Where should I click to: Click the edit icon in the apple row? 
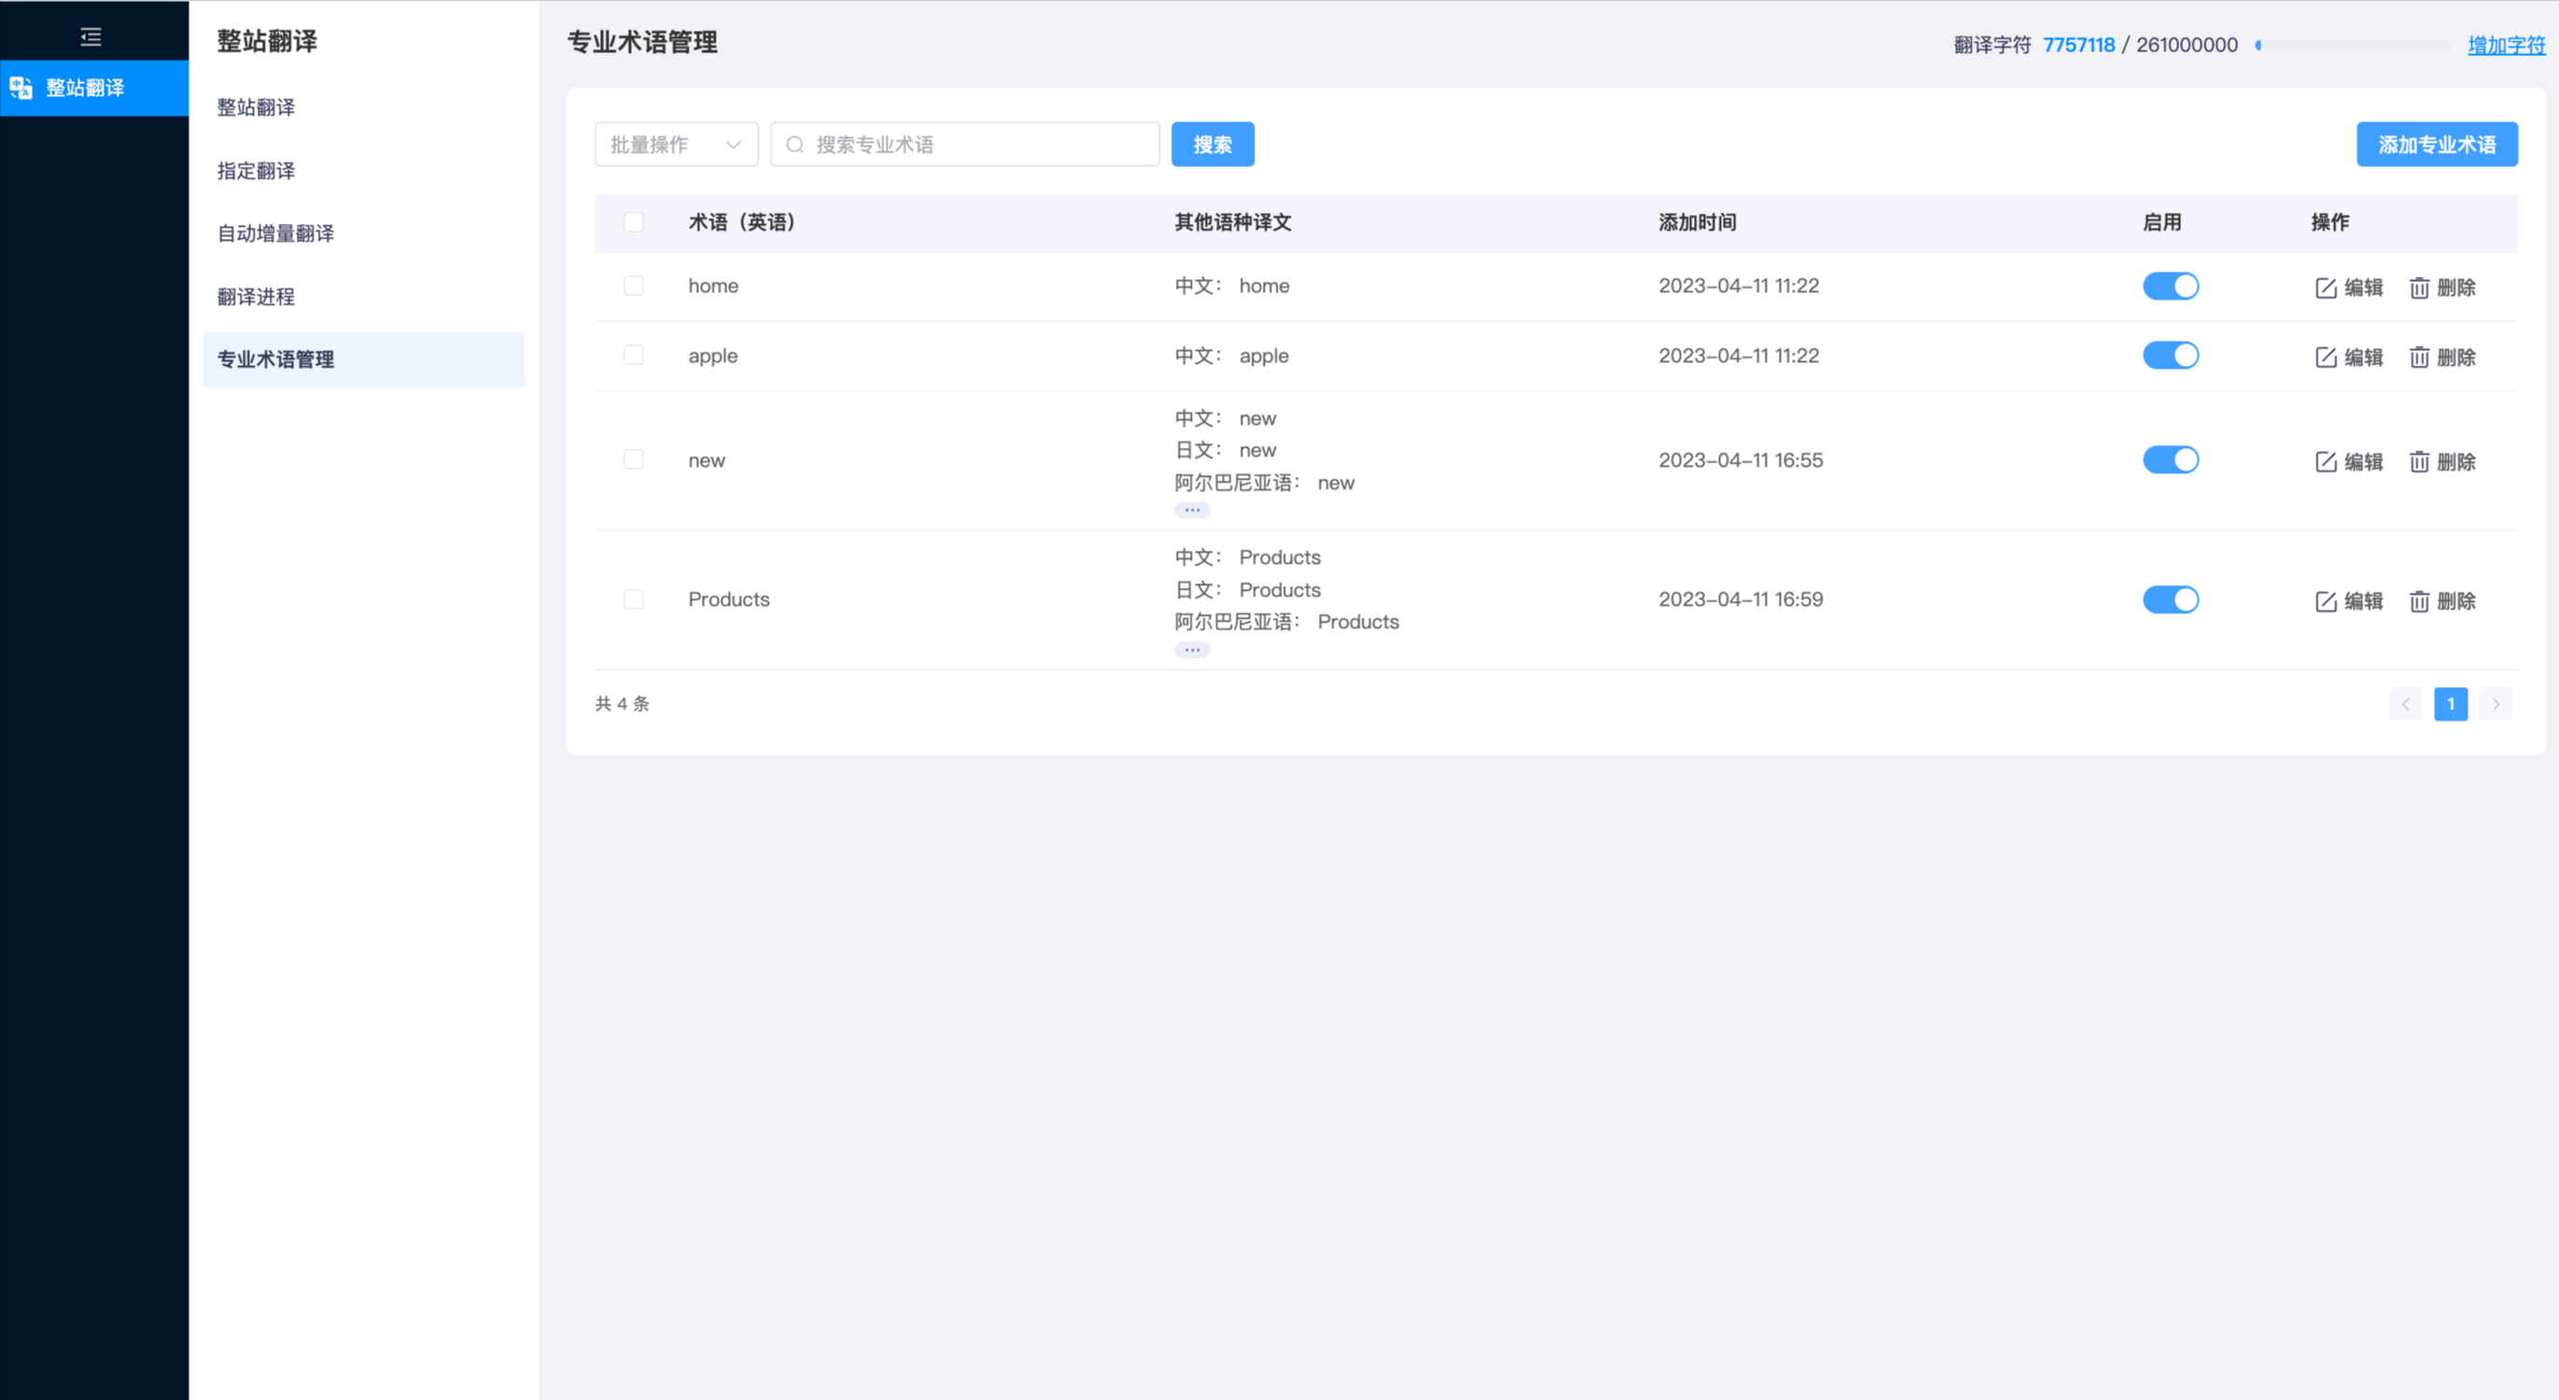point(2325,357)
